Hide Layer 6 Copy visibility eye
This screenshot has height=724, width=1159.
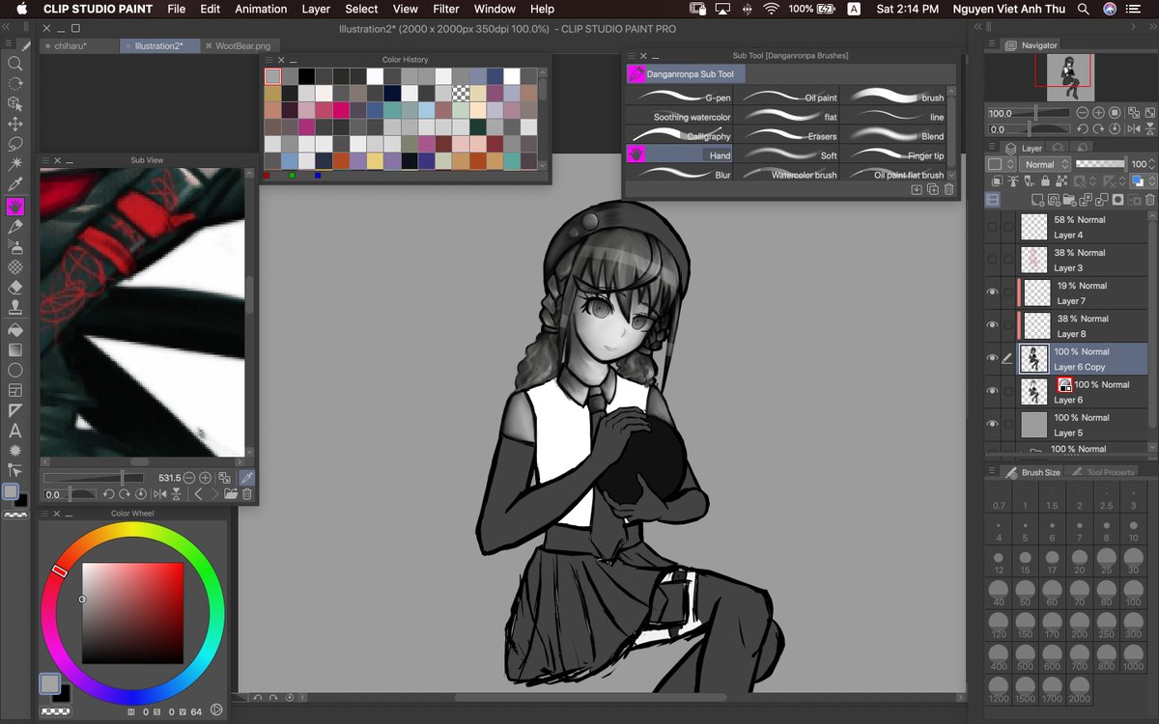click(x=992, y=358)
